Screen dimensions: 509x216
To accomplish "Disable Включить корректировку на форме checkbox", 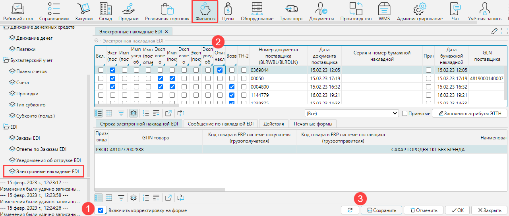I will point(101,210).
